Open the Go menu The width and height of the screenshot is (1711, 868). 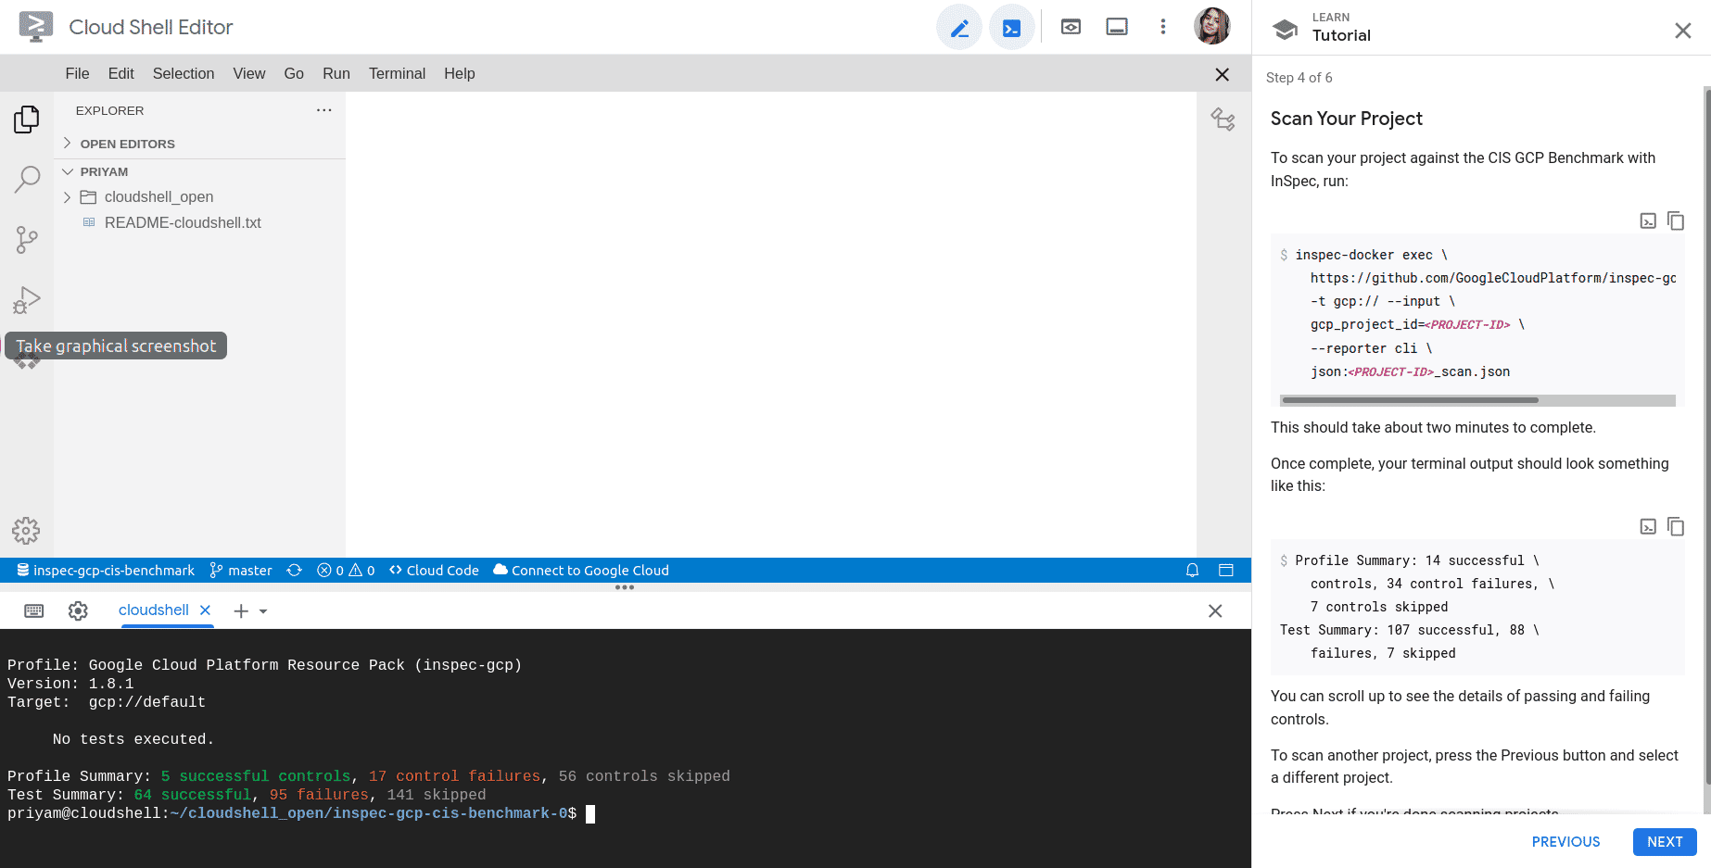[x=294, y=74]
